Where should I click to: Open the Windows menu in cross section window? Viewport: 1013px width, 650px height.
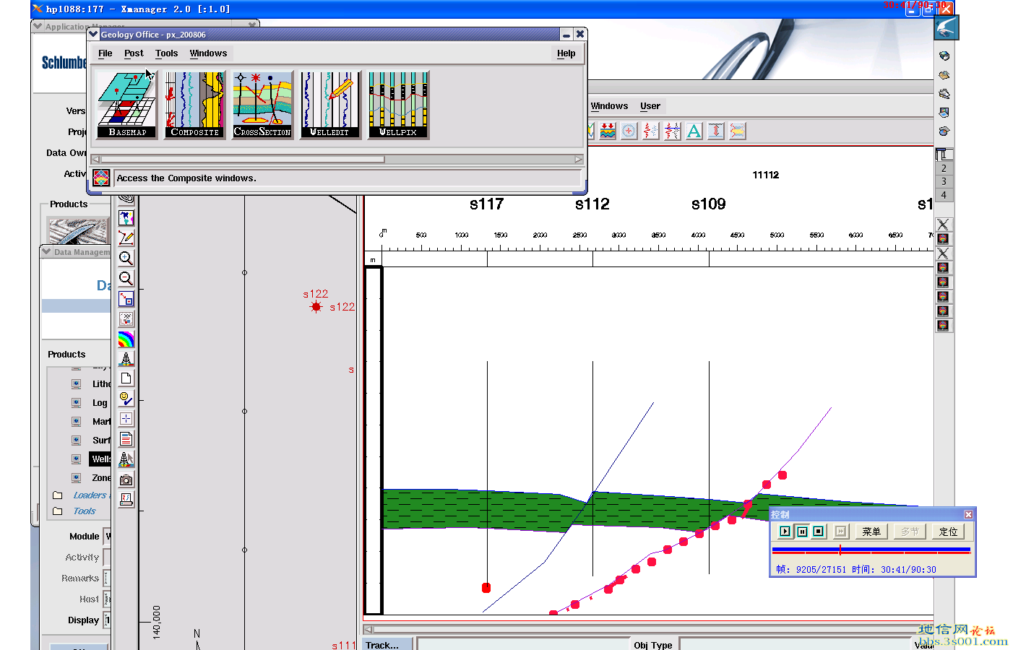coord(609,106)
